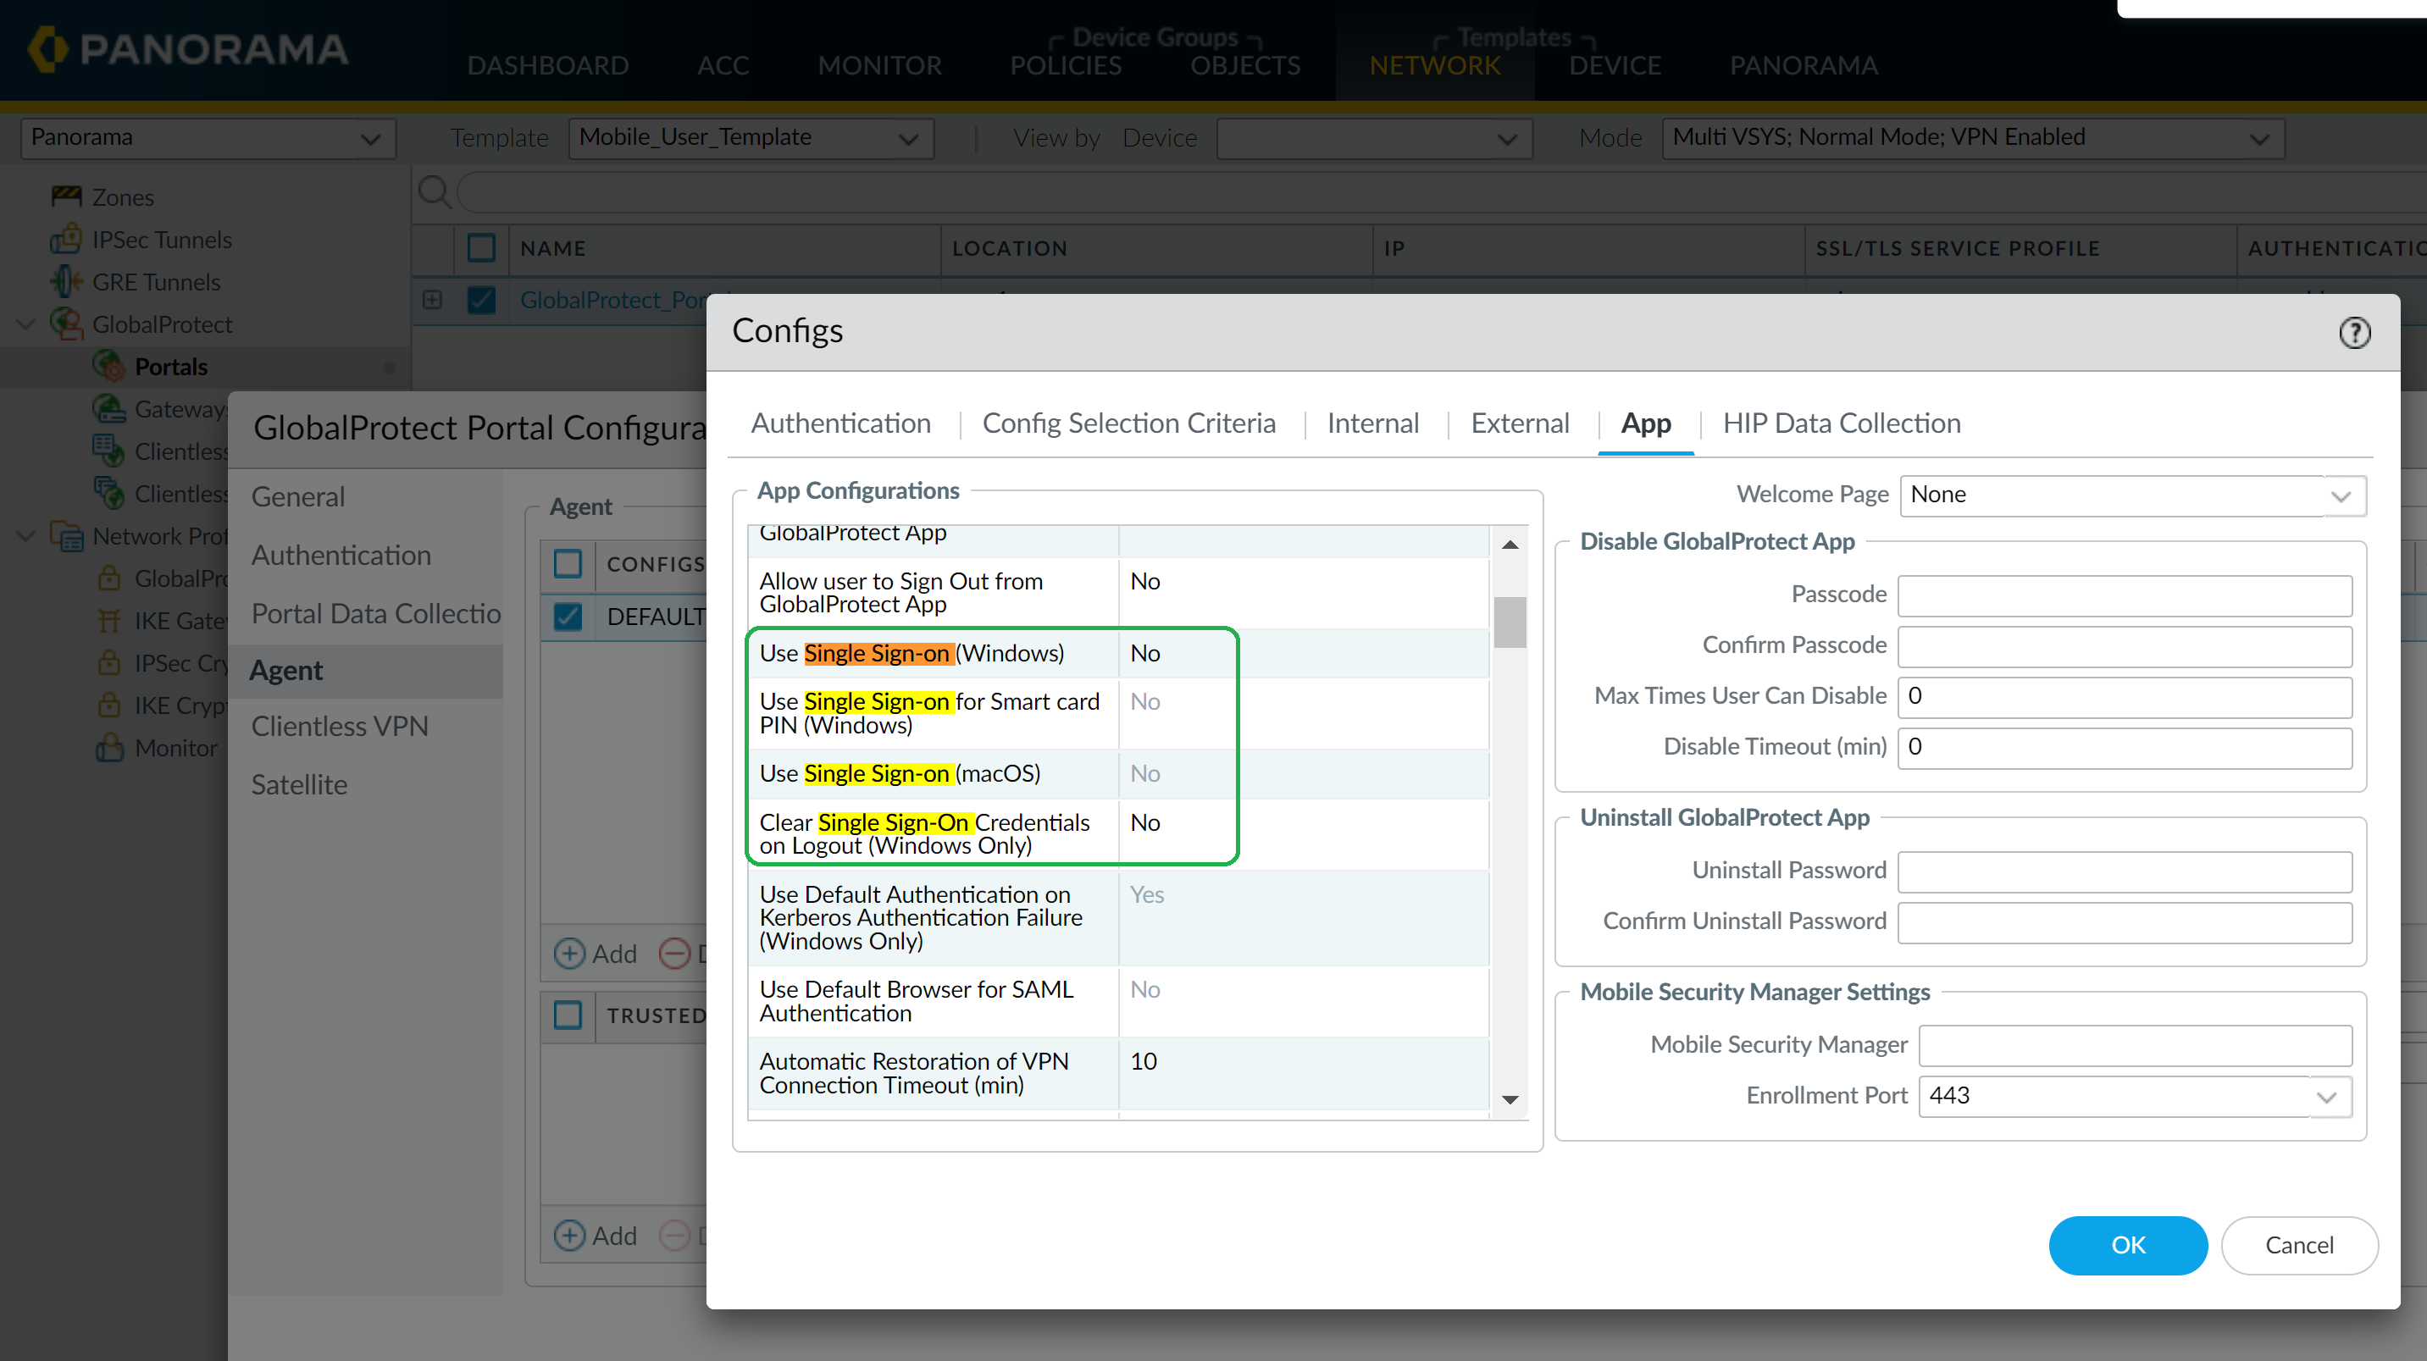Click OK to save the Configs dialog
Viewport: 2427px width, 1361px height.
coord(2127,1245)
